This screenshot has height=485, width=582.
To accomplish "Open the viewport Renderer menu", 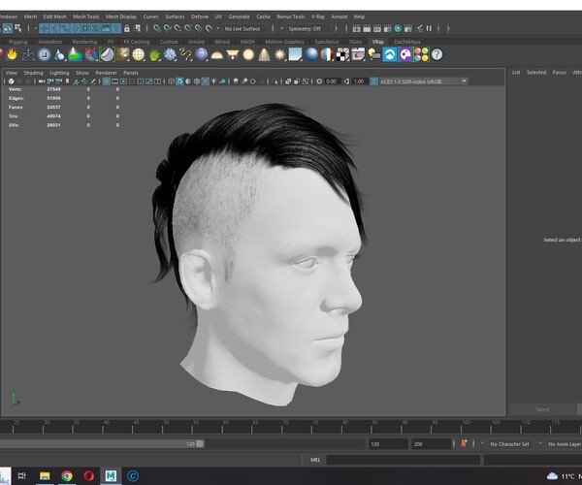I will pyautogui.click(x=106, y=73).
